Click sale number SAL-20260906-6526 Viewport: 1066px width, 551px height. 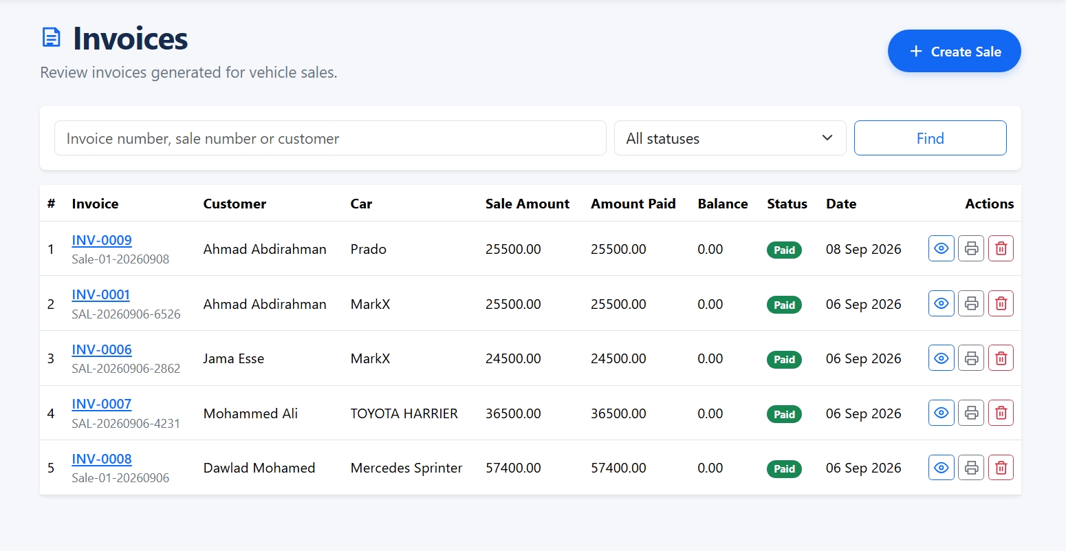click(x=126, y=314)
